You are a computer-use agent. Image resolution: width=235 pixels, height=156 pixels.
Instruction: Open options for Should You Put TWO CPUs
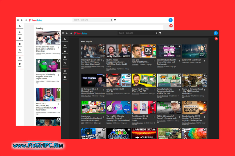point(154,90)
